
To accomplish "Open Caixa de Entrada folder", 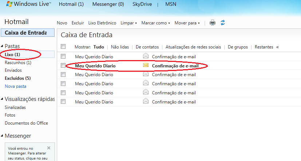I will [28, 33].
